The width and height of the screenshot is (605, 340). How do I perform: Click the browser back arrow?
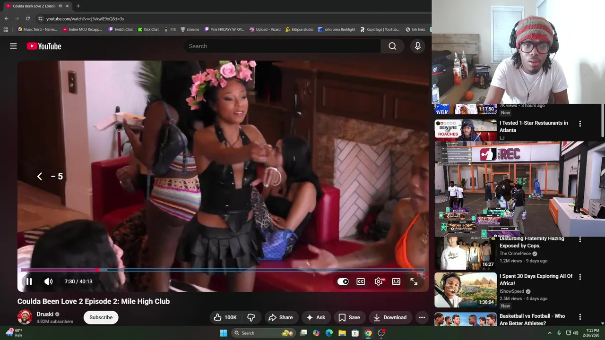[x=6, y=18]
